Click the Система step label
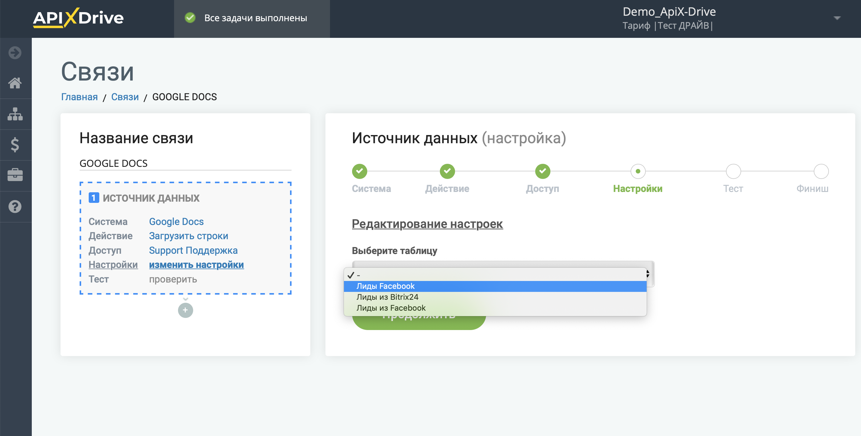This screenshot has width=861, height=436. [371, 189]
